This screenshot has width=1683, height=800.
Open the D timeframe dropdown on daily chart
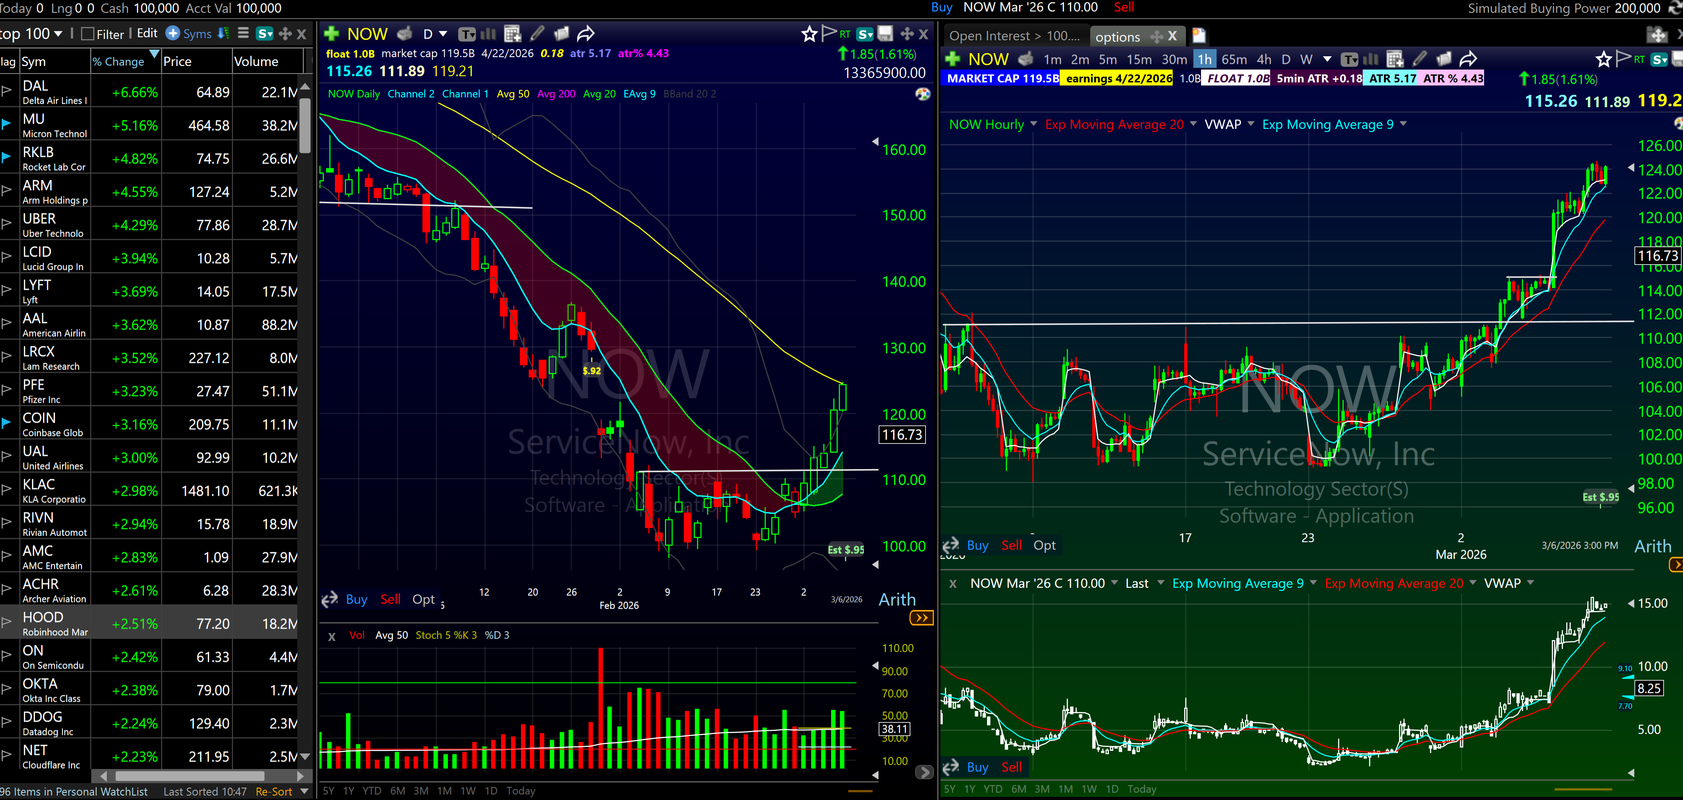[442, 34]
